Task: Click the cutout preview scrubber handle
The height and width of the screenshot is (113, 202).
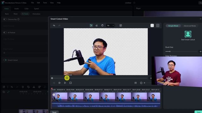Action: (x=67, y=78)
